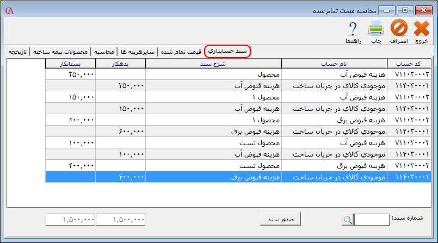The image size is (438, 243).
Task: Minimize the محاسبه قیمت تمام شده window
Action: click(x=387, y=11)
